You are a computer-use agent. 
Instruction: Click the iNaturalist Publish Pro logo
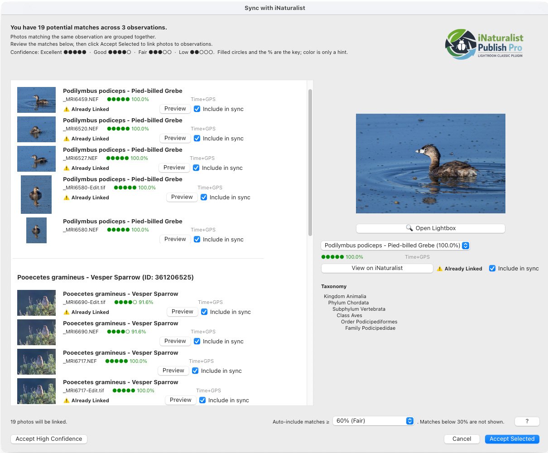pos(484,44)
